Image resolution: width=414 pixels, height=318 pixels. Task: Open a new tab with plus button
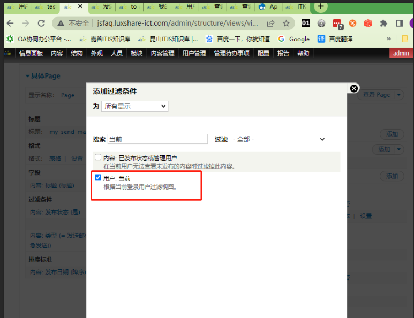tap(320, 6)
